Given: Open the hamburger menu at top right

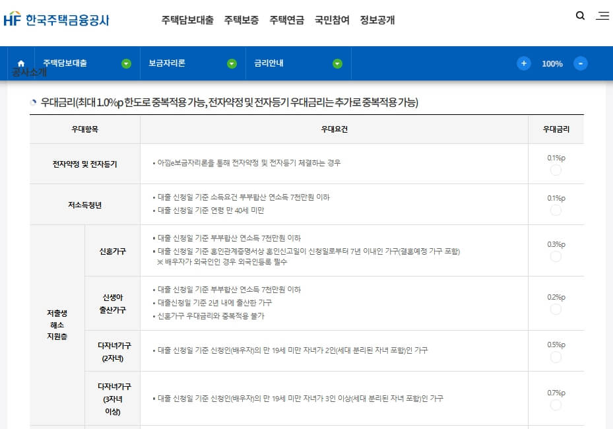Looking at the screenshot, I should (602, 16).
